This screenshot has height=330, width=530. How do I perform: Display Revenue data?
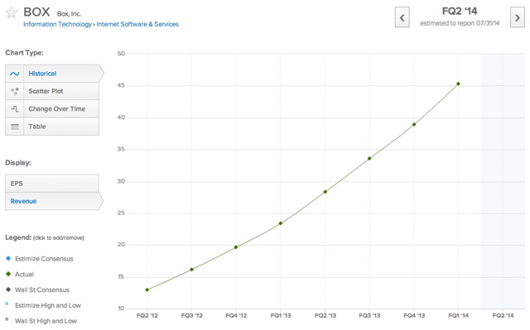(x=54, y=201)
